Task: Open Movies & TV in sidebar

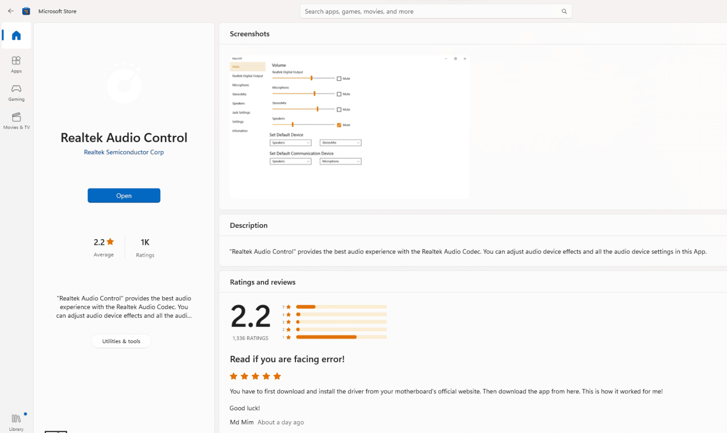Action: tap(16, 121)
